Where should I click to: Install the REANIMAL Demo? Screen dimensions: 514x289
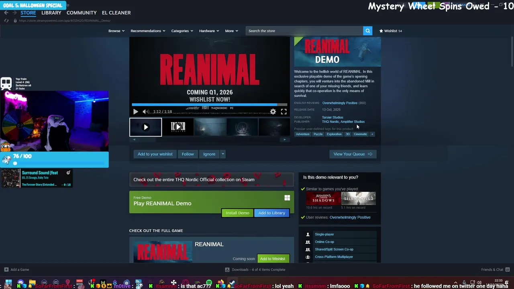tap(237, 213)
